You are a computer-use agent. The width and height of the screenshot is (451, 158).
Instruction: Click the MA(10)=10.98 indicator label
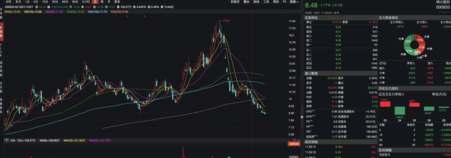[33, 12]
